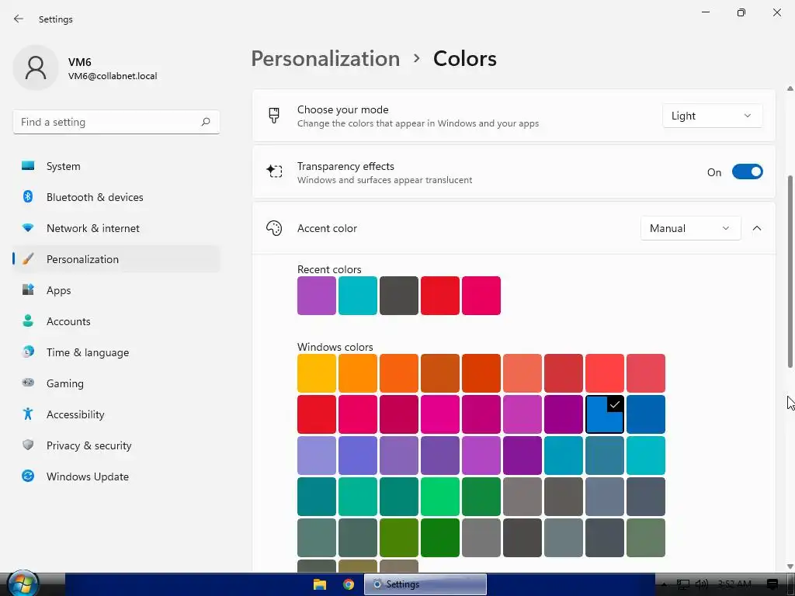Click the Network wifi icon
795x596 pixels.
[x=28, y=228]
